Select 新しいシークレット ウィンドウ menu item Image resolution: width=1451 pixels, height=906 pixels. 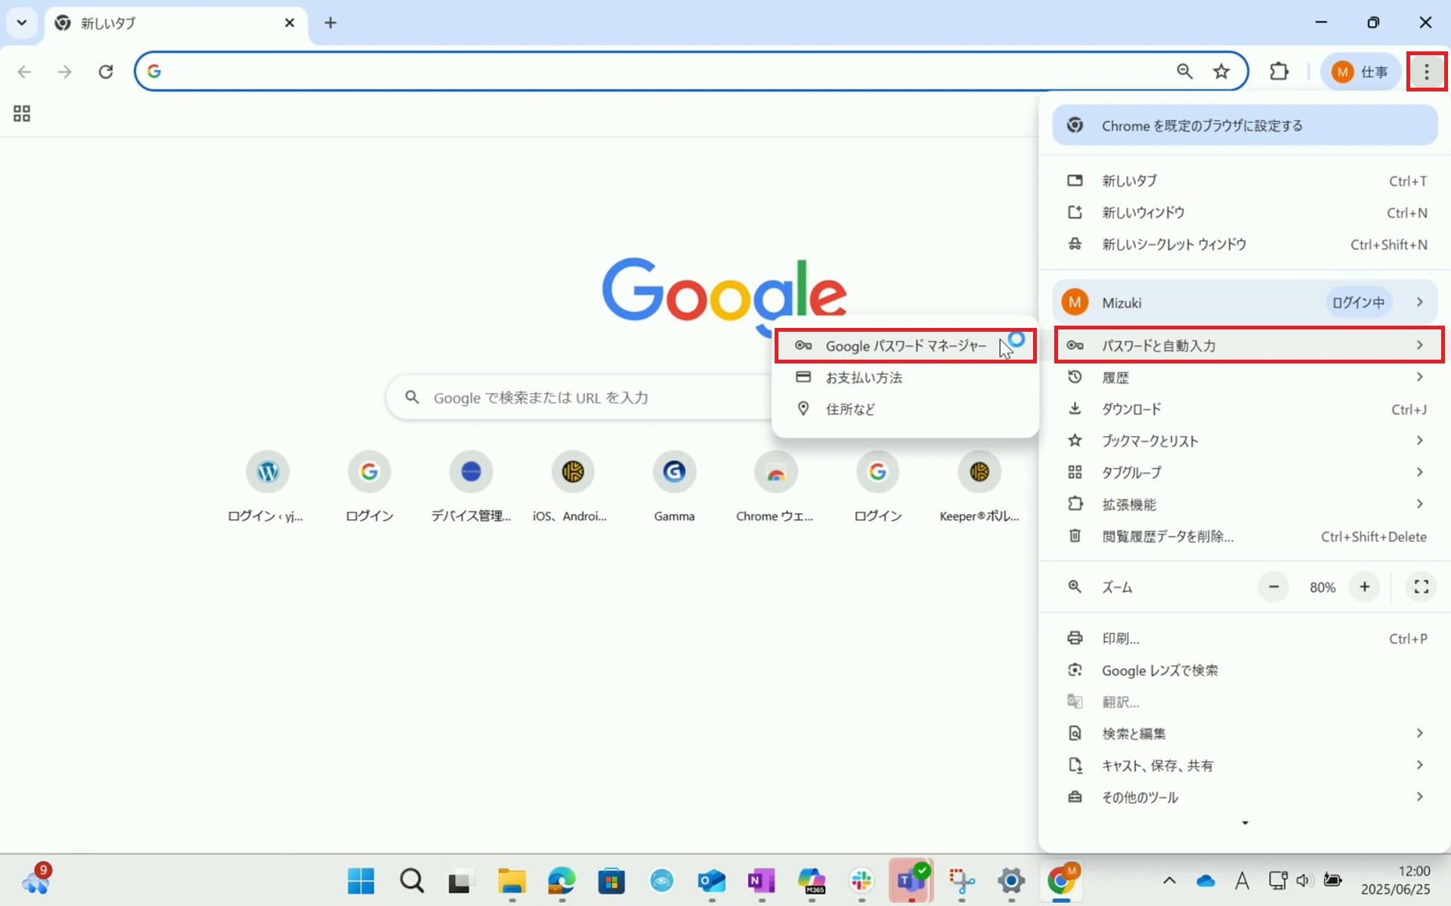click(1174, 244)
